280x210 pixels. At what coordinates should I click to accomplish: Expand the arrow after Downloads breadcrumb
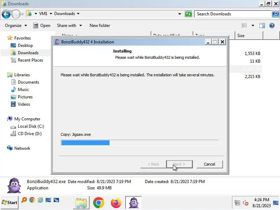point(78,14)
